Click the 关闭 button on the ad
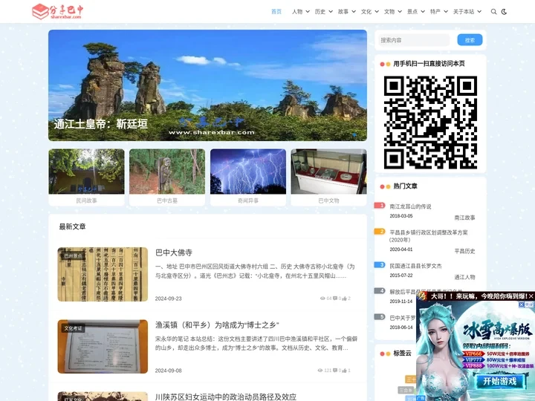The height and width of the screenshot is (401, 535). [526, 305]
